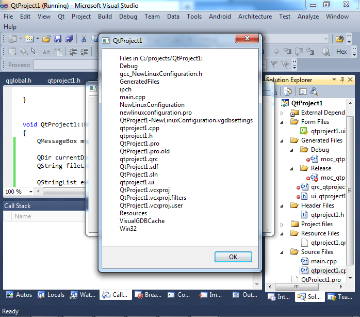Click the Show Next Statement arrow icon
The image size is (360, 317).
pos(276,52)
